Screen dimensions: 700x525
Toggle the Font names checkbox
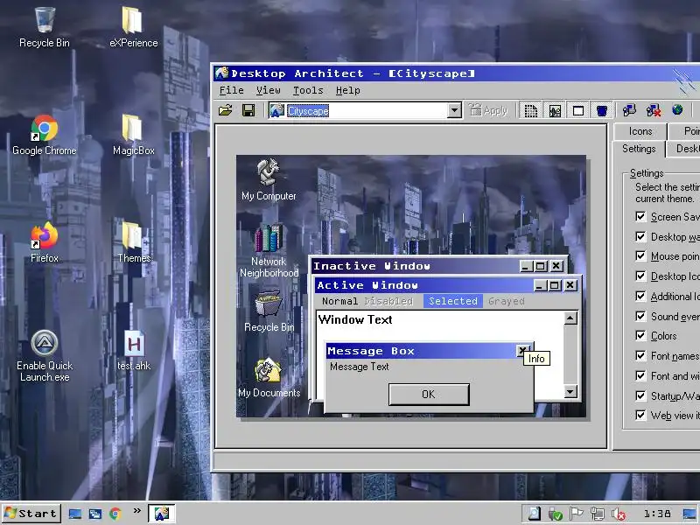640,355
